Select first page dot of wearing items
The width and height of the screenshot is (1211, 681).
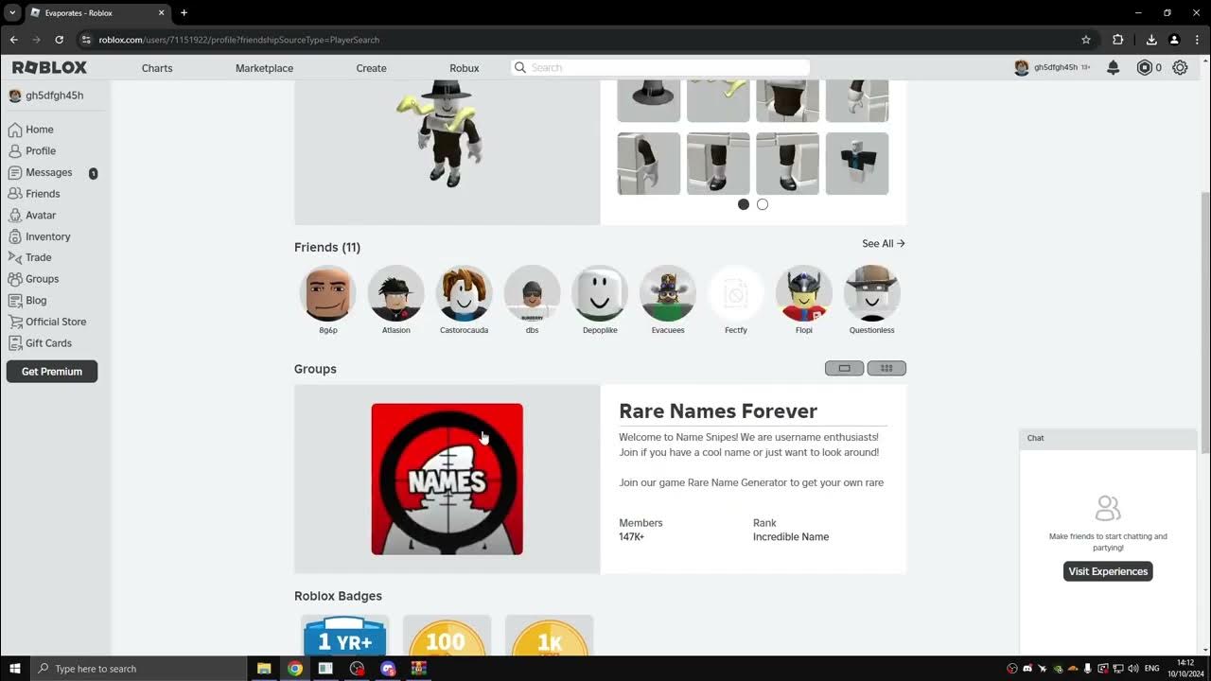[744, 204]
